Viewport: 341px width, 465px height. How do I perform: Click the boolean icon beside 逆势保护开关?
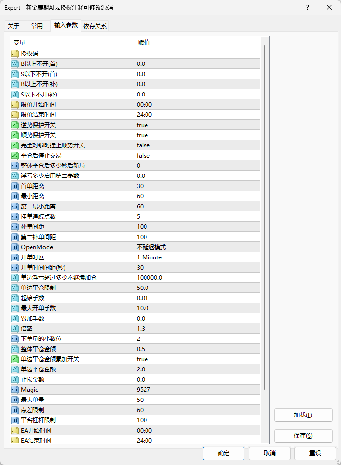15,125
